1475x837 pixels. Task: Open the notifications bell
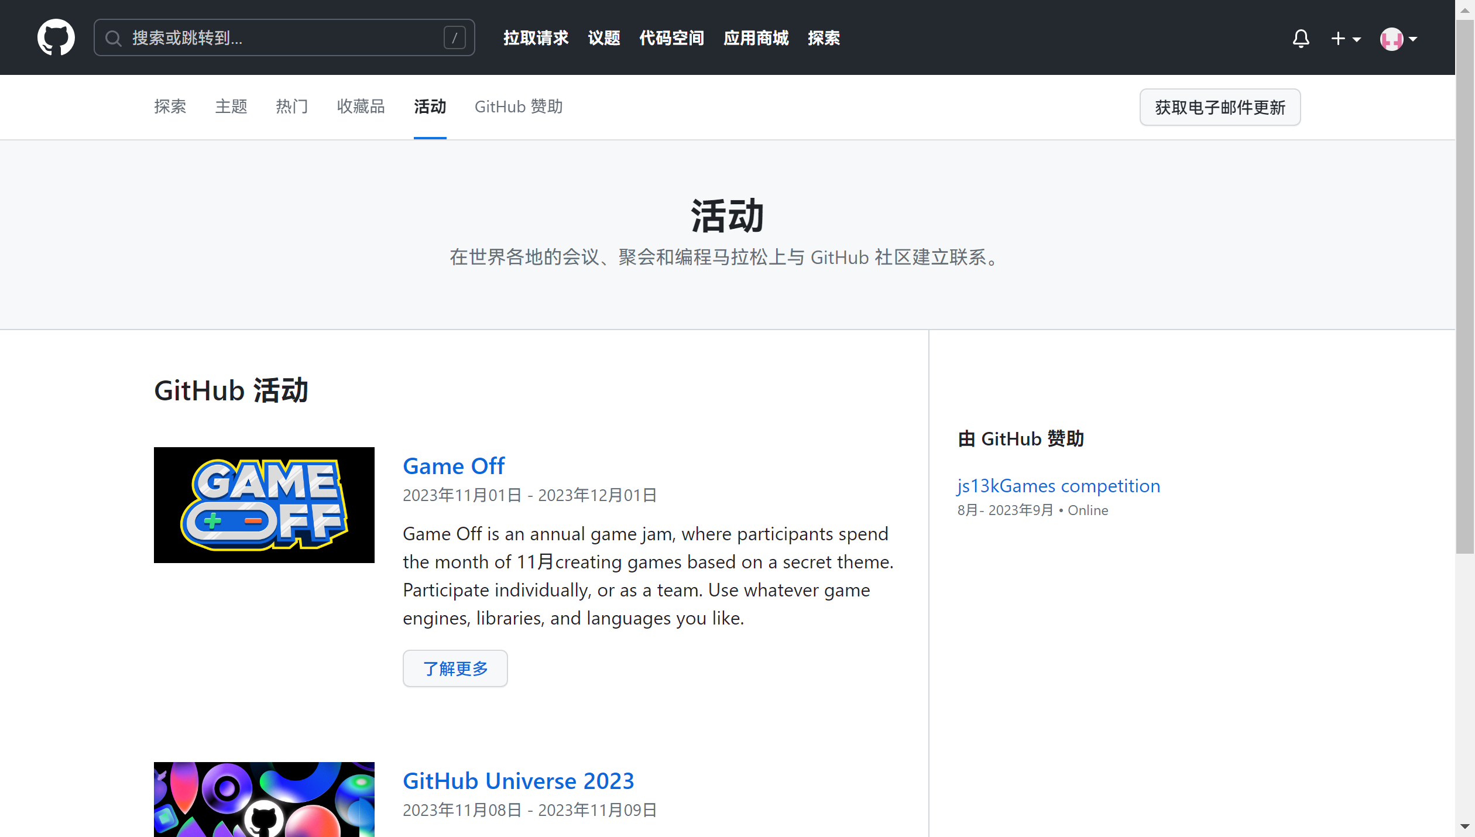[x=1301, y=39]
